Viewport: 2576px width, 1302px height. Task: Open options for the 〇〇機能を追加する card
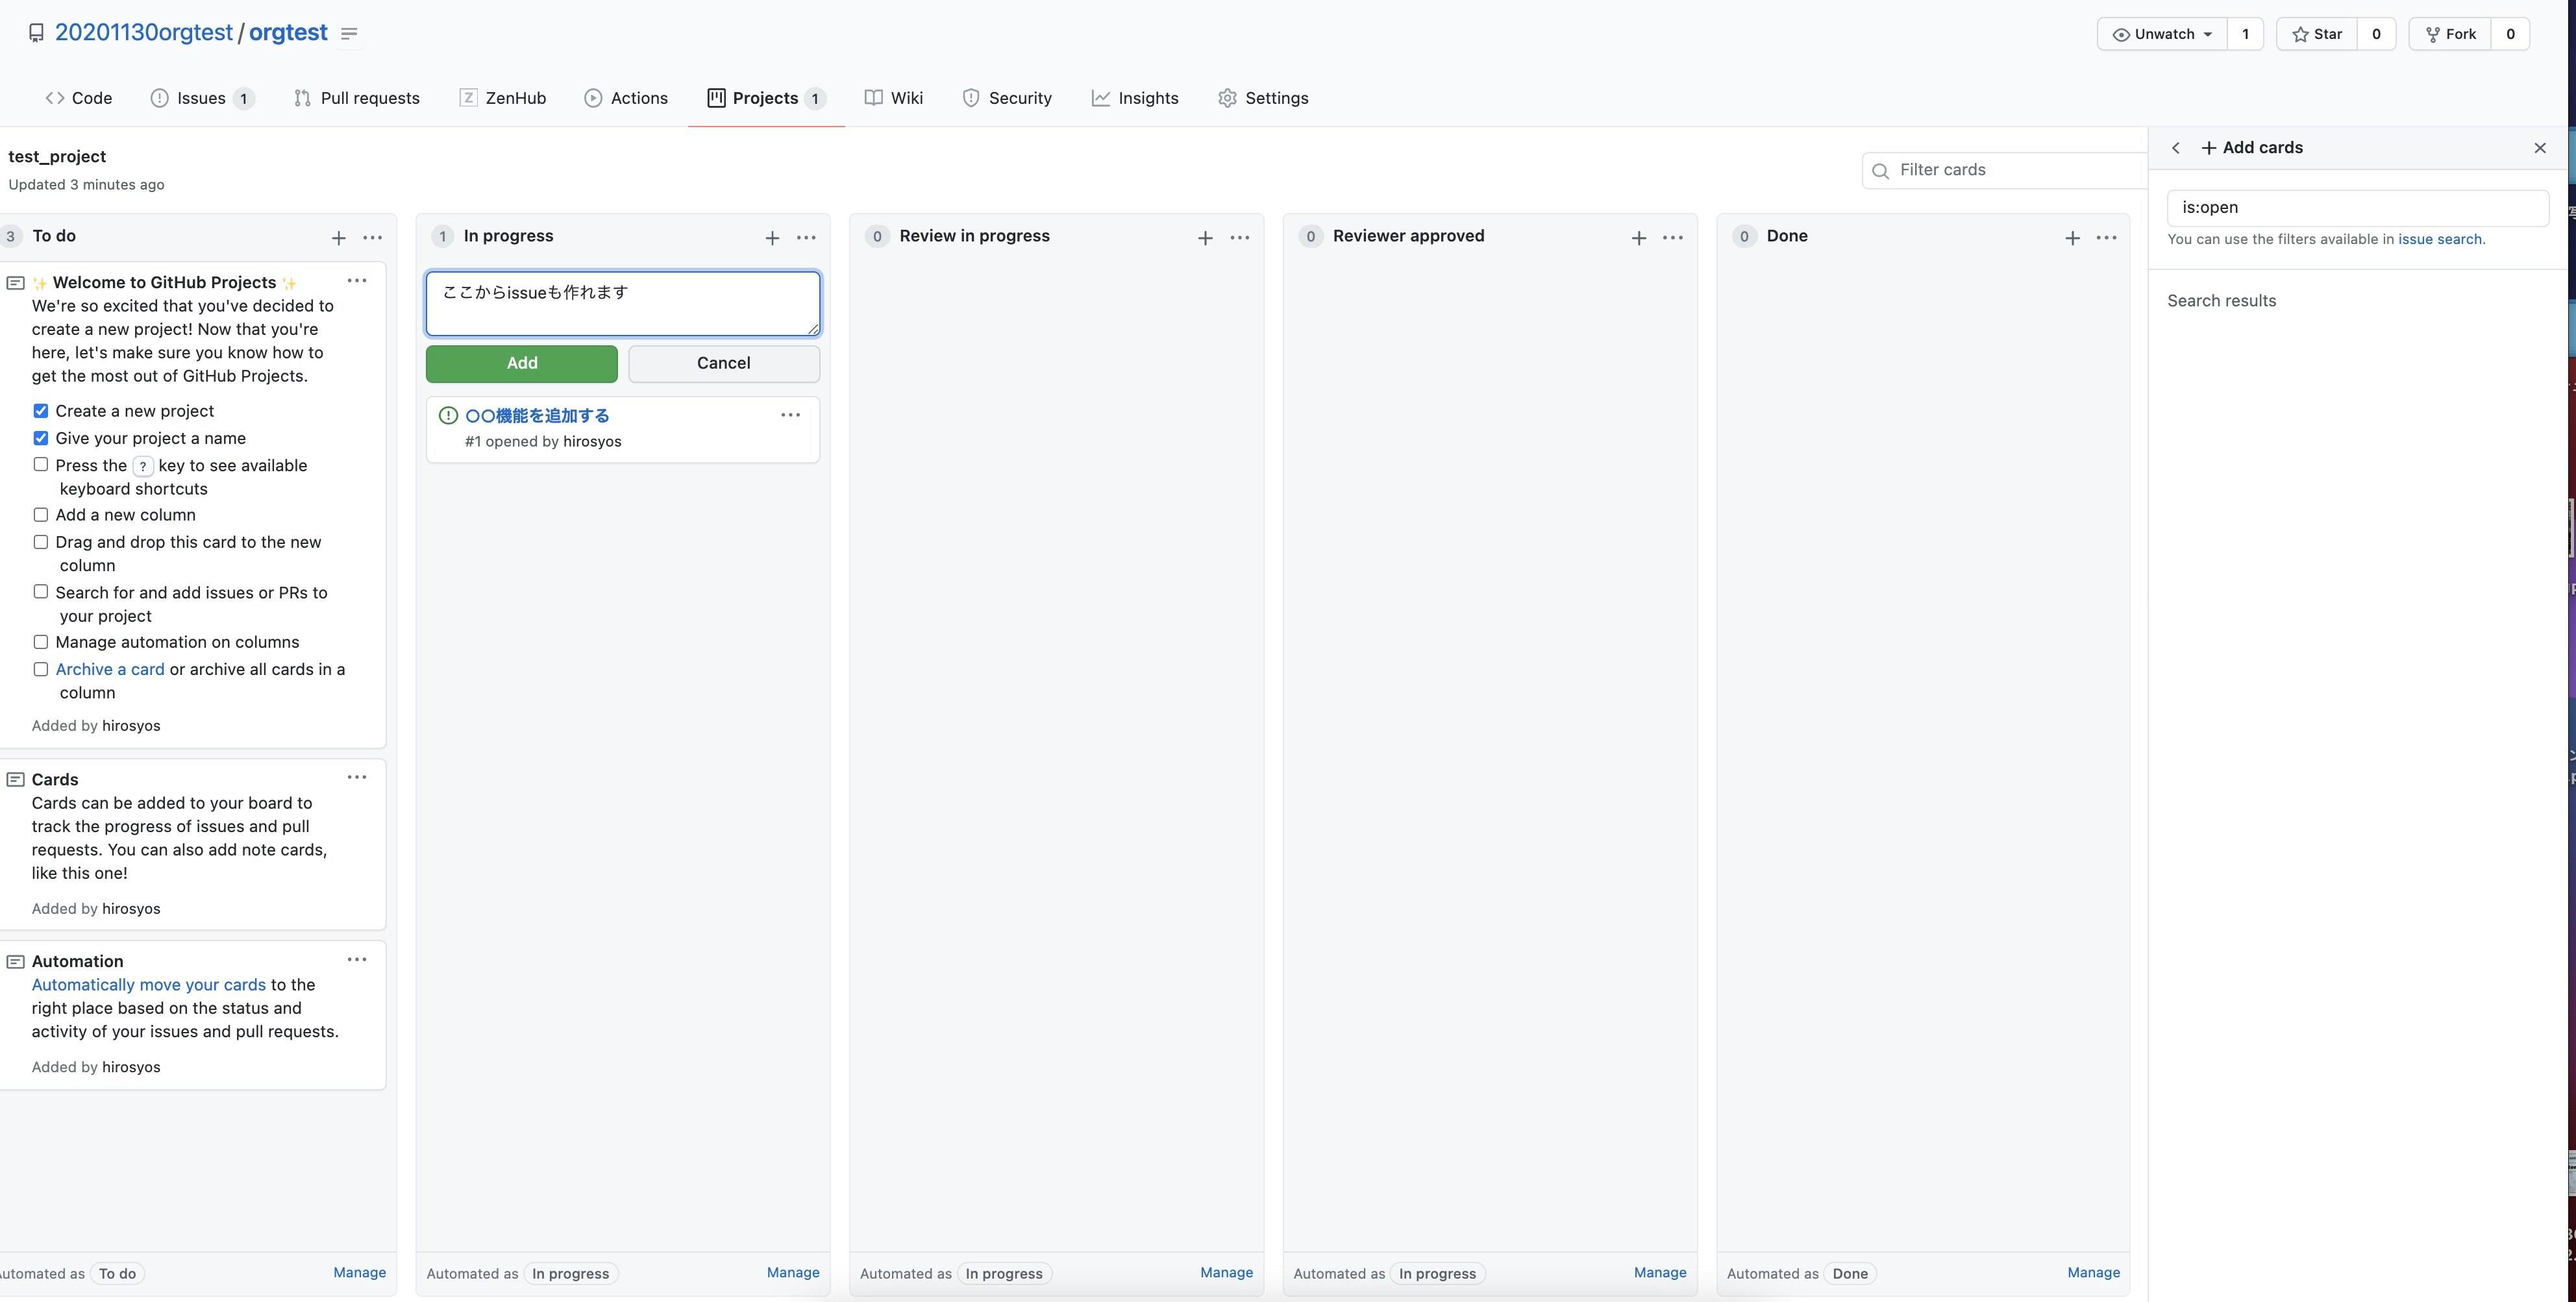[x=790, y=414]
